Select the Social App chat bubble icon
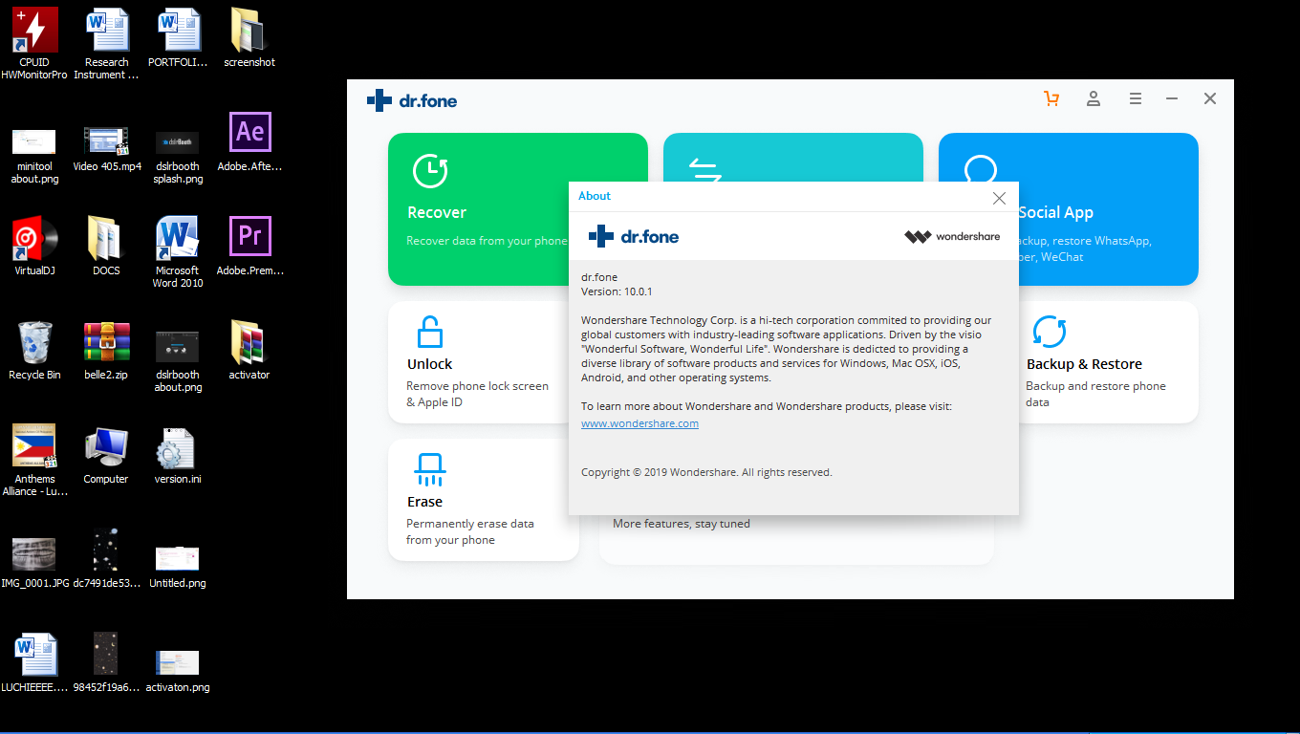 point(981,169)
